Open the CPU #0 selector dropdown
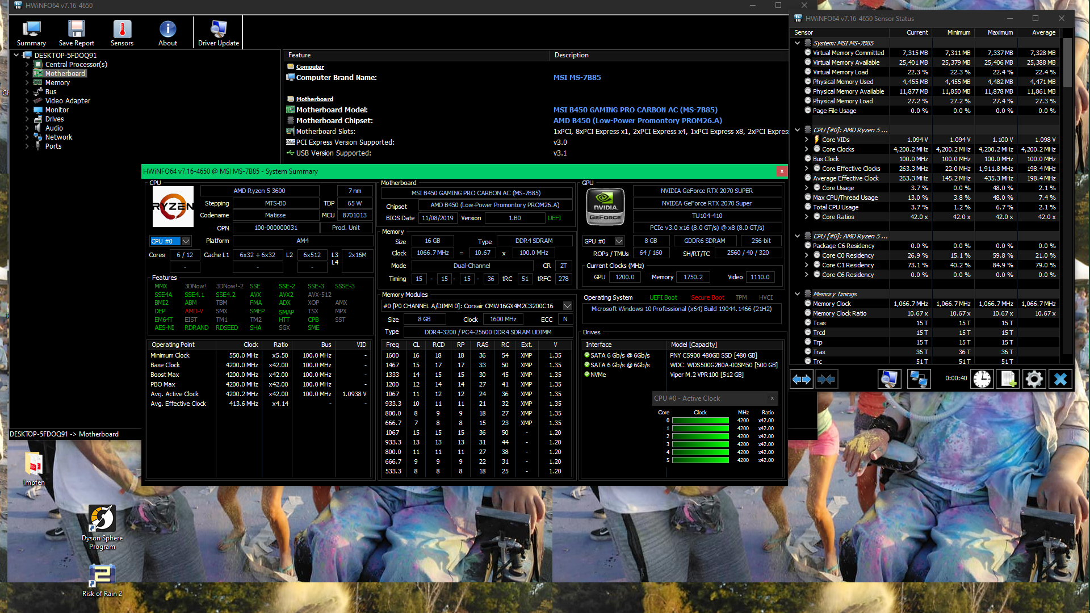Screen dimensions: 1090x613 (186, 241)
